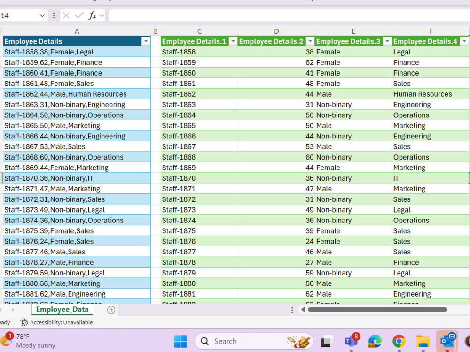Click cell 'Staff-1870,36,Non-binary,IT'
The image size is (470, 352).
coord(77,178)
